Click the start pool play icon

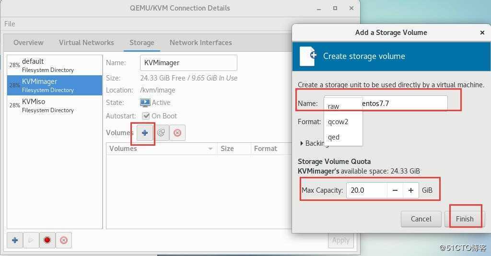pyautogui.click(x=31, y=240)
